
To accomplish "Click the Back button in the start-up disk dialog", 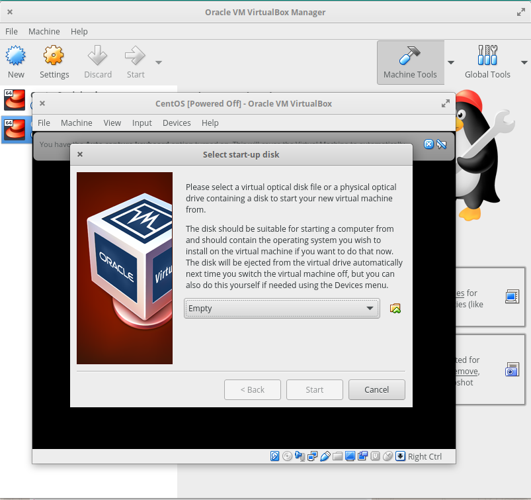I will 253,390.
